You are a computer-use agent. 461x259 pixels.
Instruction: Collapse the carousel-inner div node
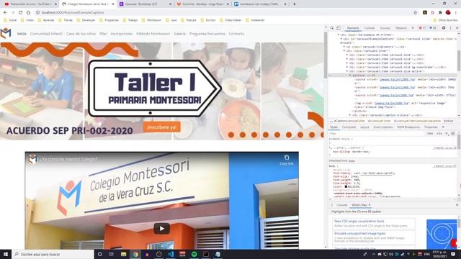pos(344,51)
